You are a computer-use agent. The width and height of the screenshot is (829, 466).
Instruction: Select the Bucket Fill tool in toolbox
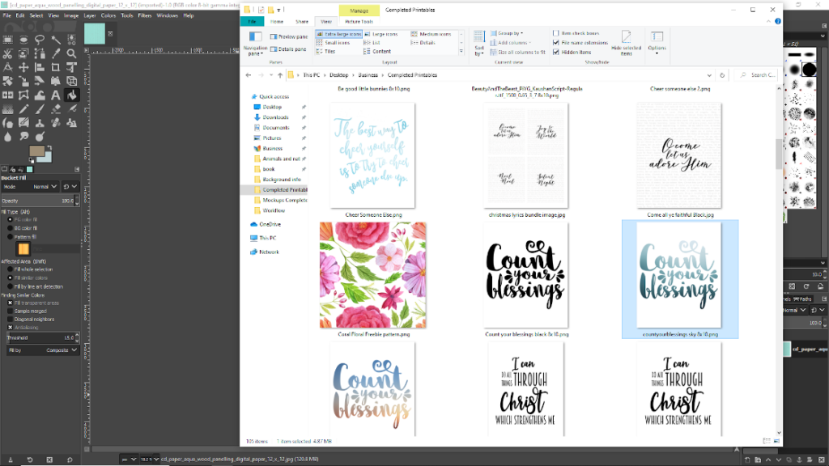click(71, 95)
